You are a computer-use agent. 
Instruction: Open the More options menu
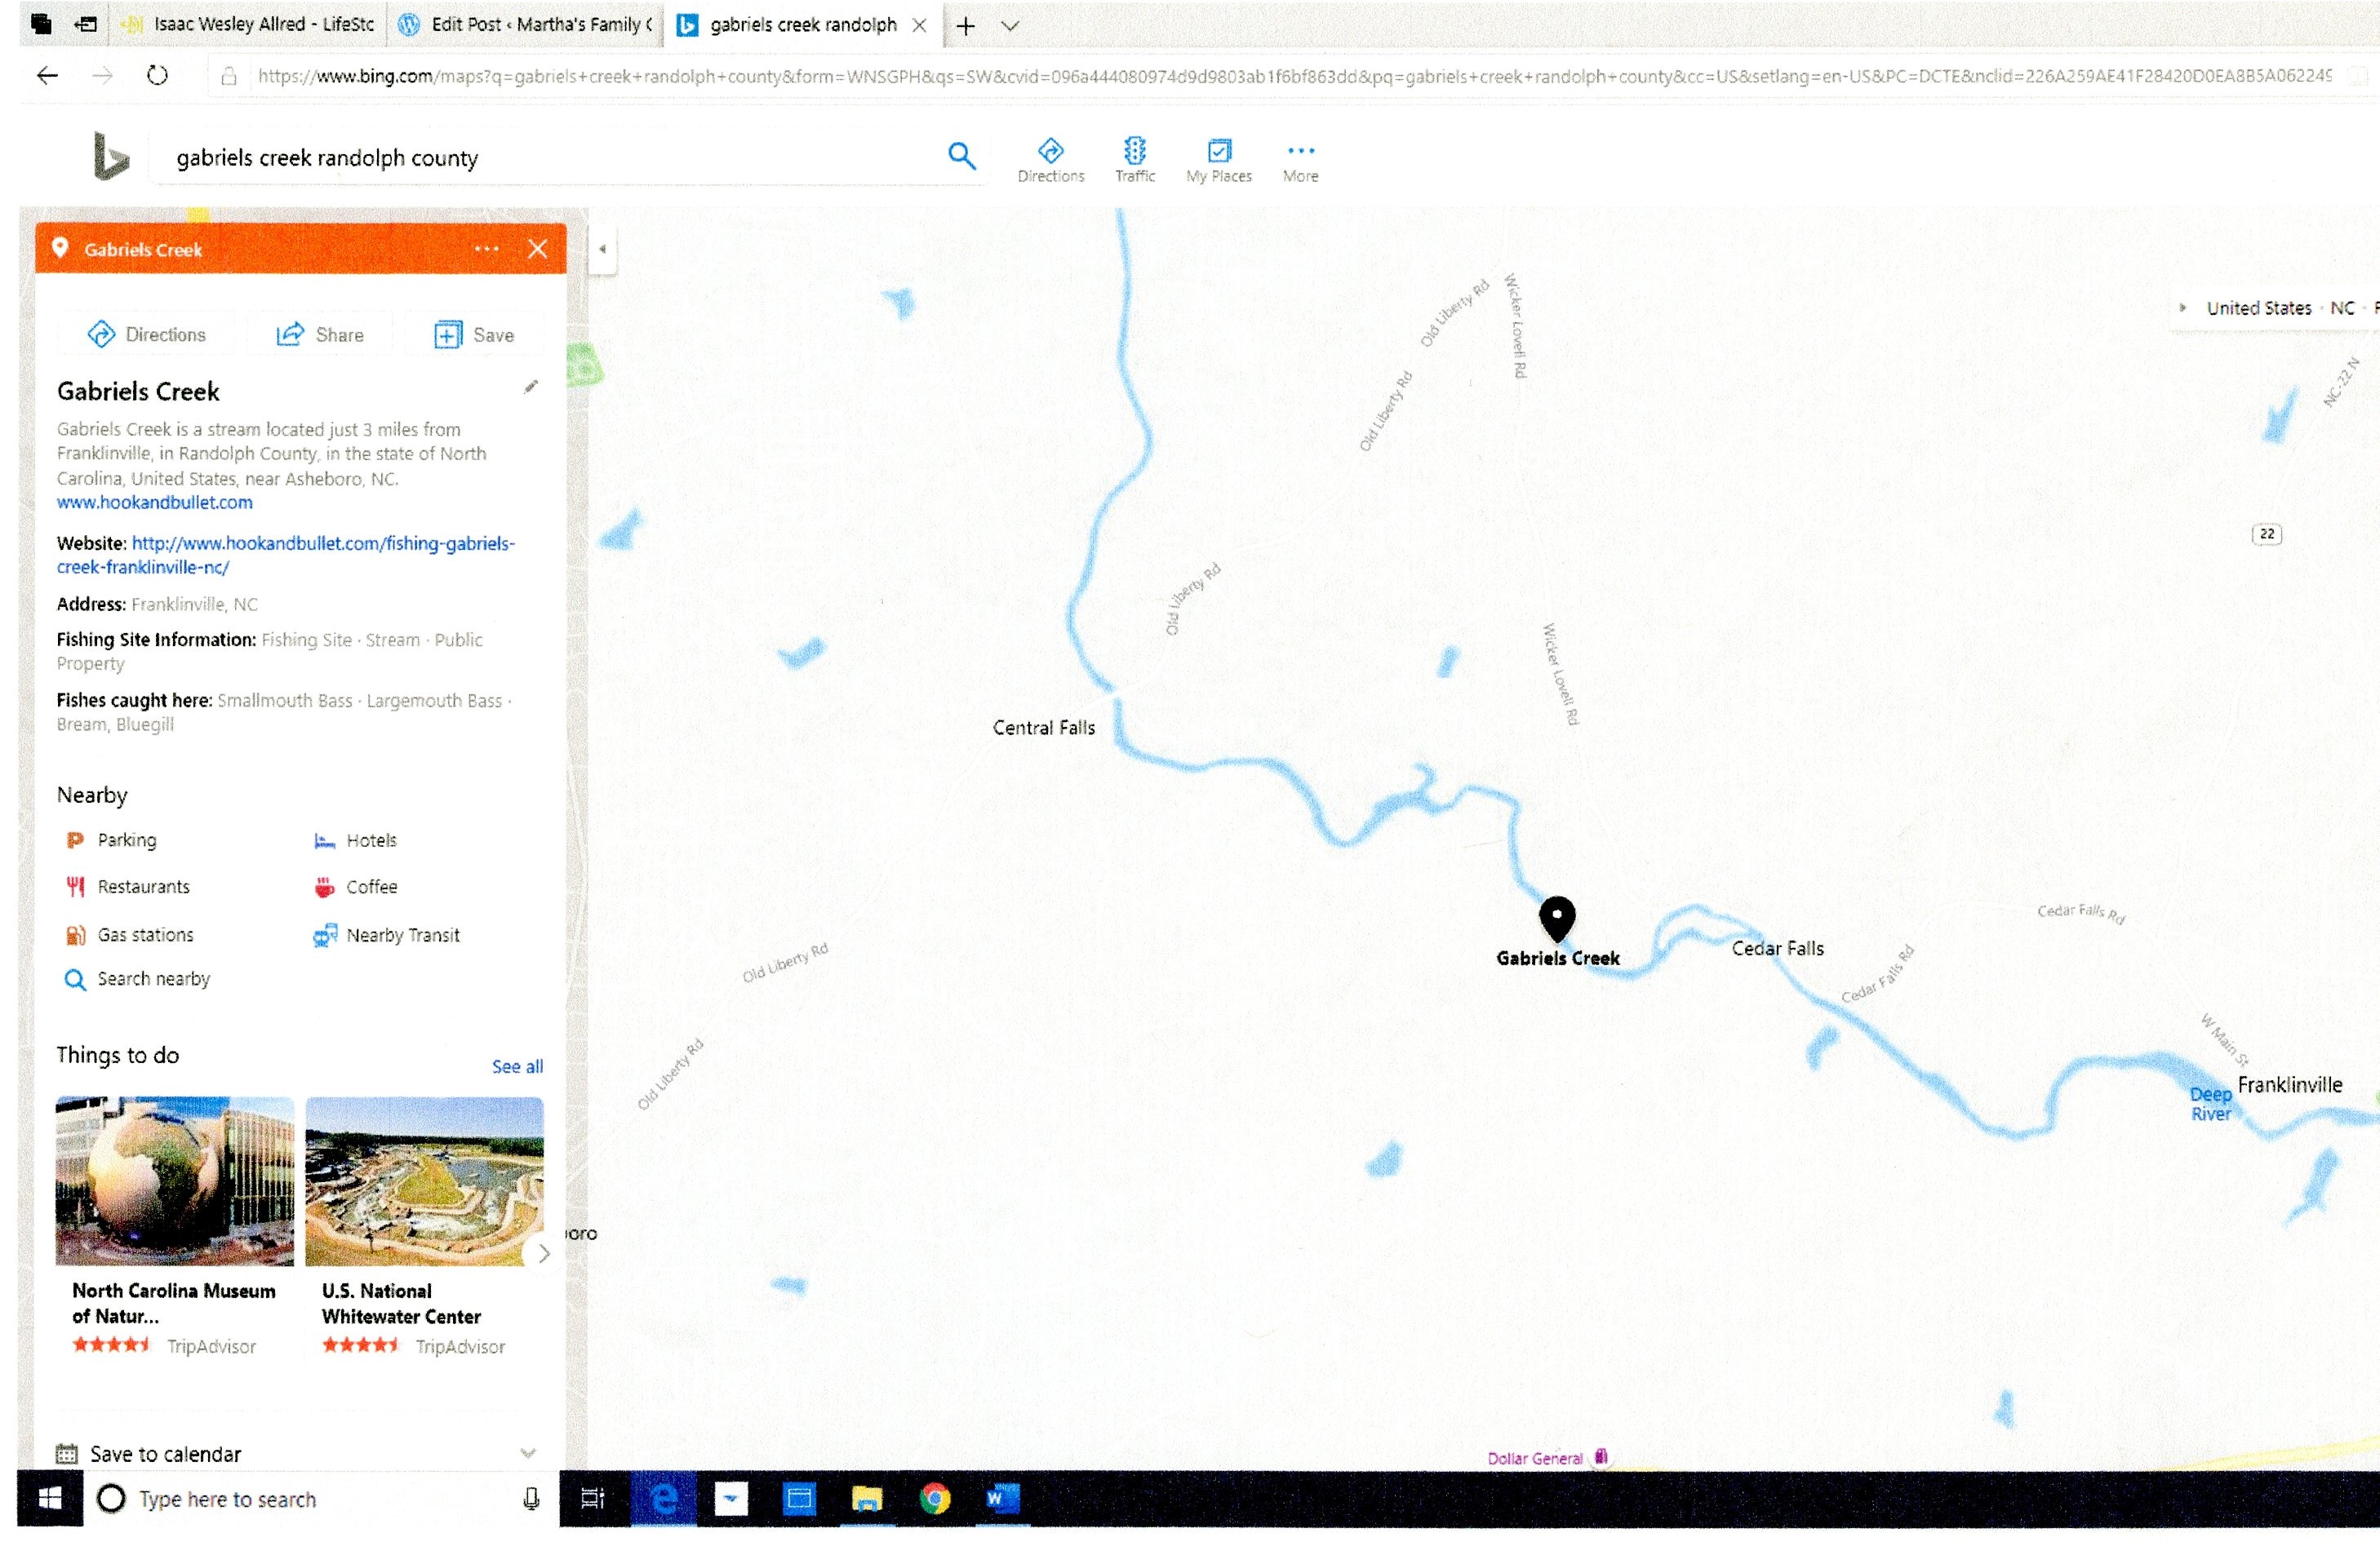(x=1300, y=160)
